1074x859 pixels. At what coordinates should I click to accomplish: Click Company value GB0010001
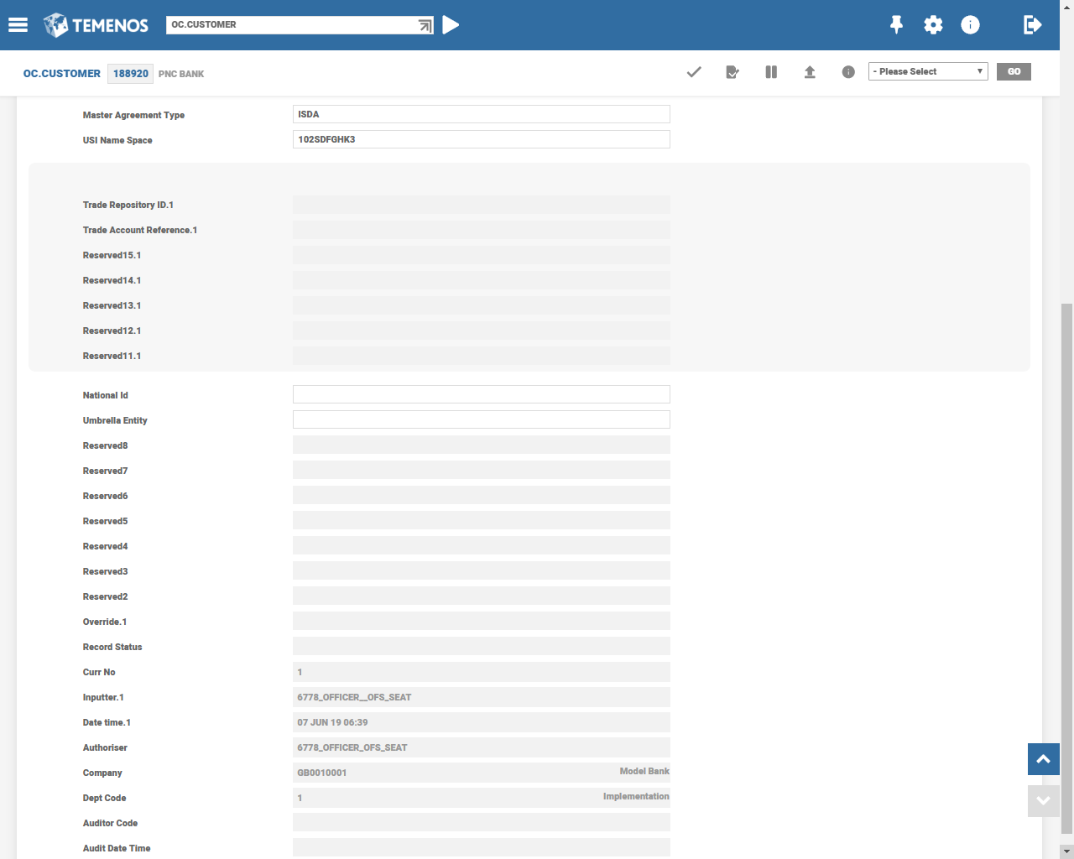[x=322, y=773]
